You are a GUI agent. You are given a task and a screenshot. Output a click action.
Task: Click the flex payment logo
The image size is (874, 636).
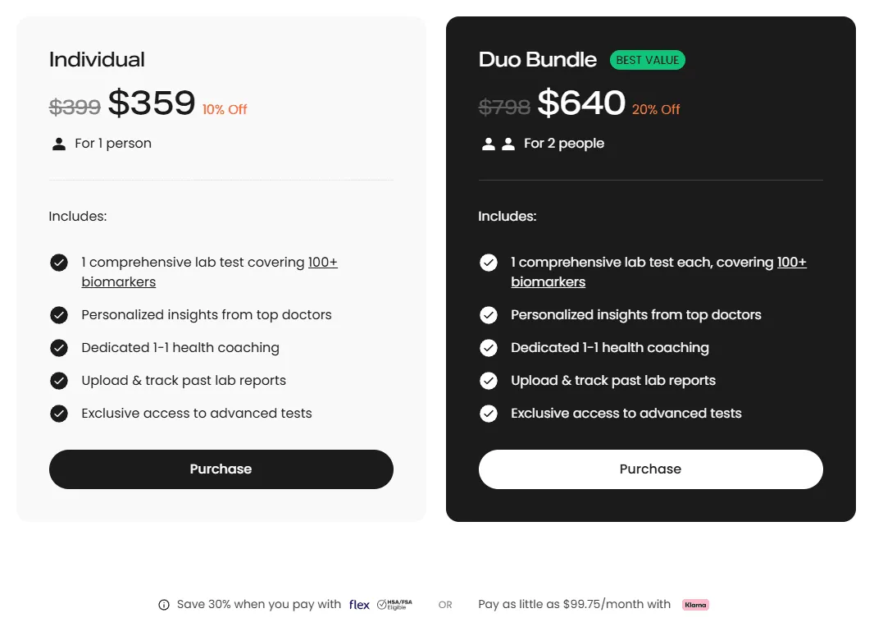(359, 605)
